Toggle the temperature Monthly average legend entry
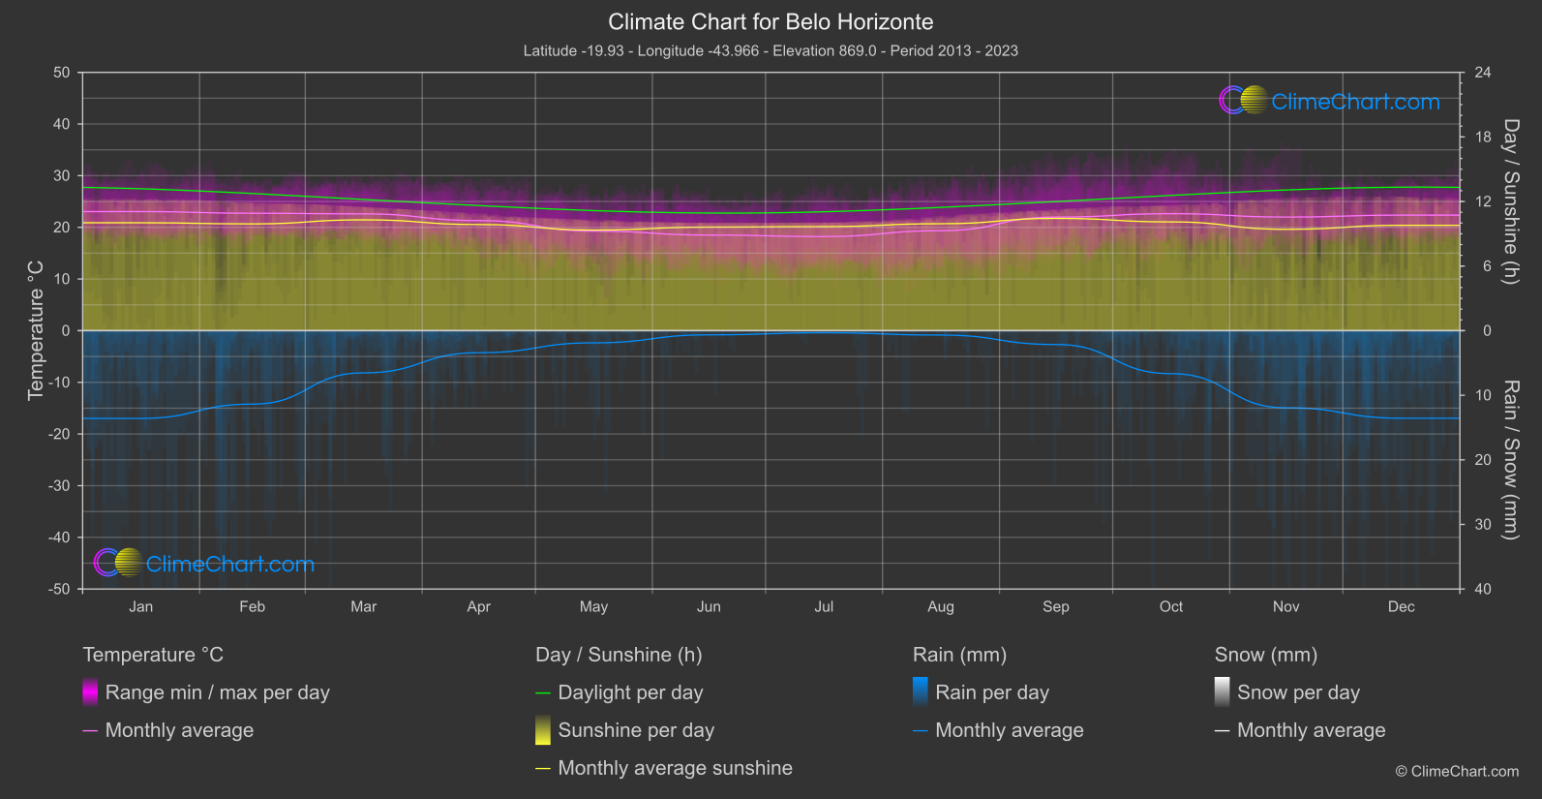 coord(179,730)
